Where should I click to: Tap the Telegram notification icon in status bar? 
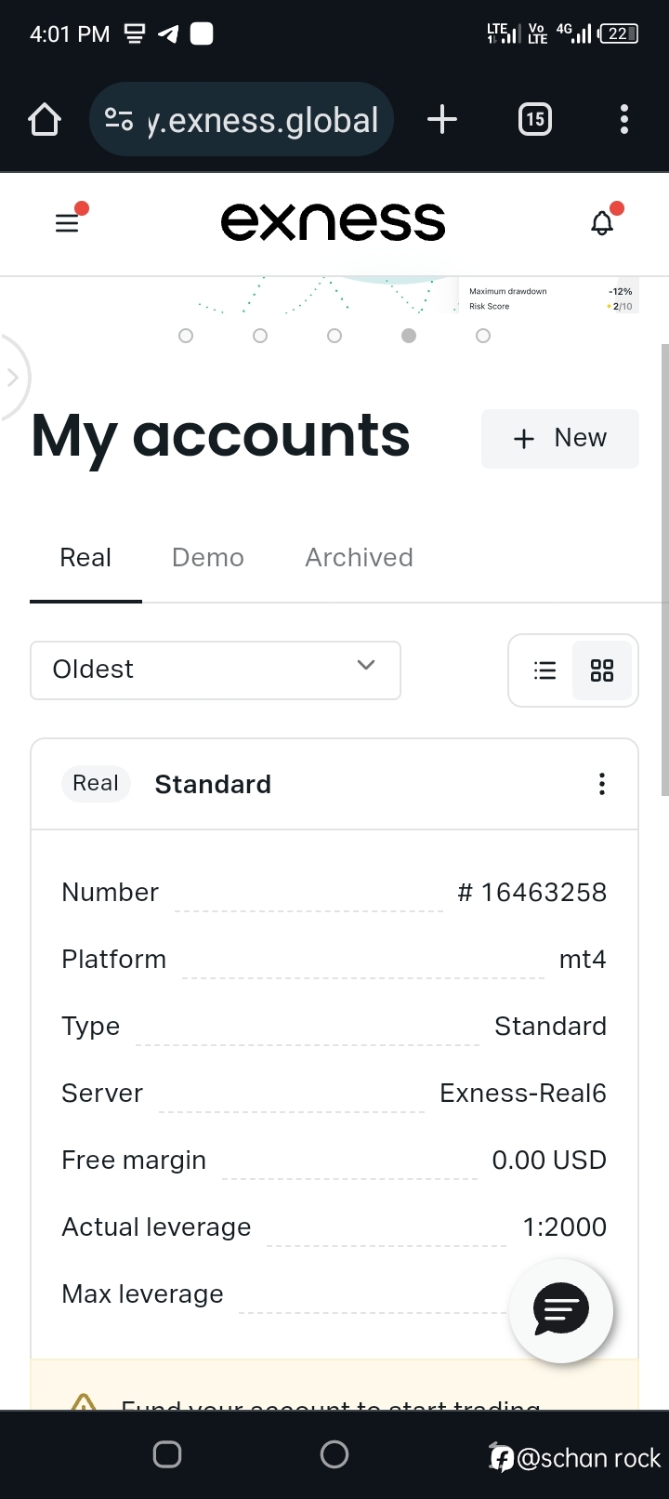tap(168, 34)
